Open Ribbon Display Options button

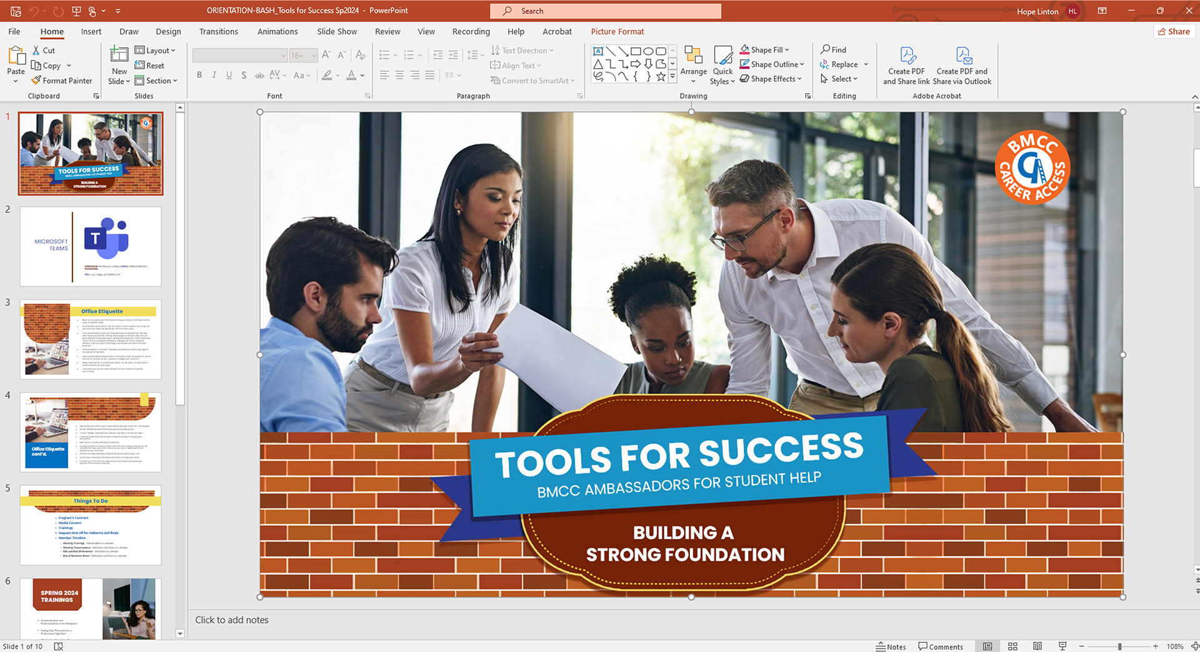(x=1102, y=11)
